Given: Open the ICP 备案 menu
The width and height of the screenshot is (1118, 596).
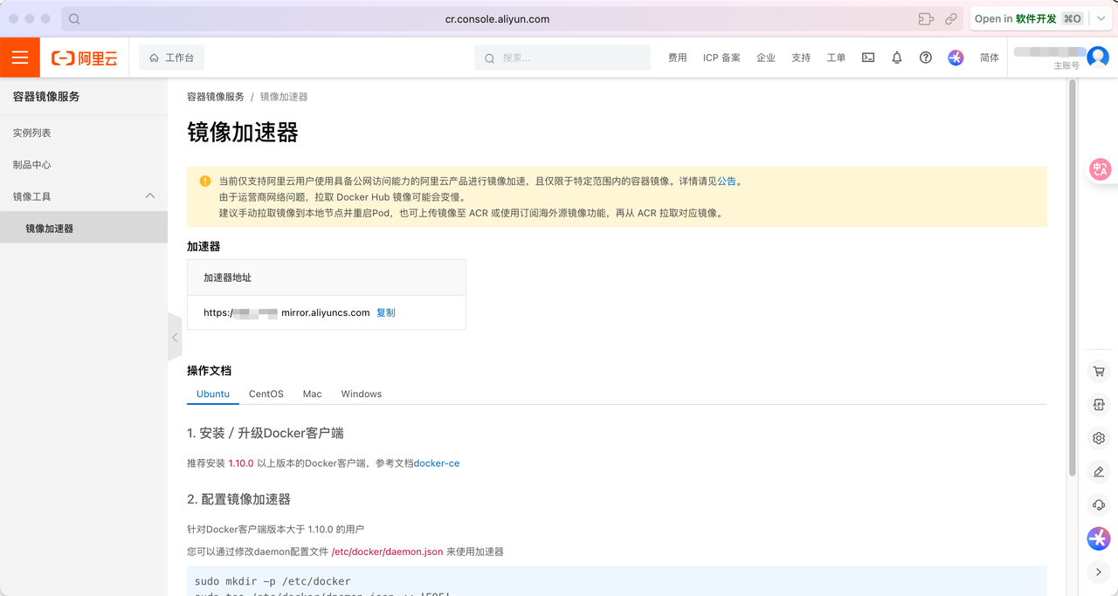Looking at the screenshot, I should point(721,58).
